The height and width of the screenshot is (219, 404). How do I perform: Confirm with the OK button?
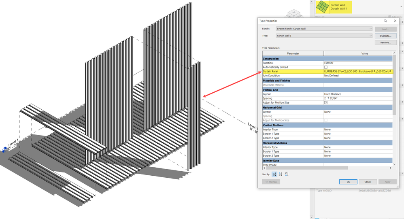tap(348, 182)
